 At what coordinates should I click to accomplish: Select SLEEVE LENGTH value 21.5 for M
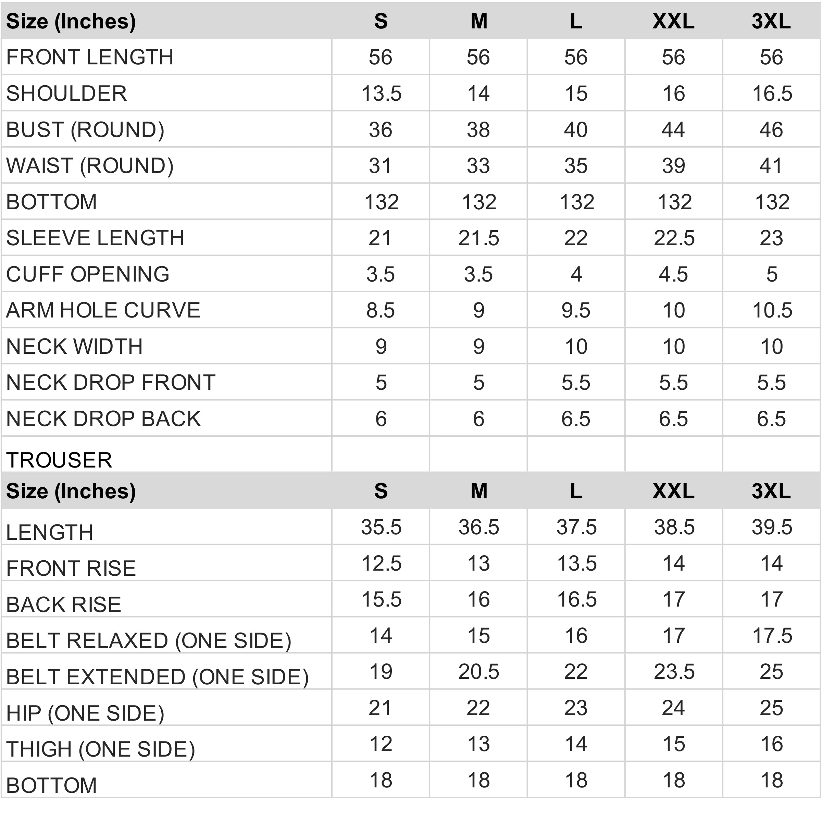coord(478,238)
